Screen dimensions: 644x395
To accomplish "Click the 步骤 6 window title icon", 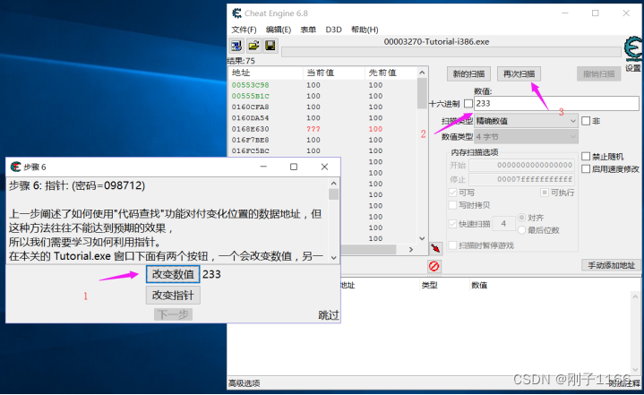I will (15, 167).
